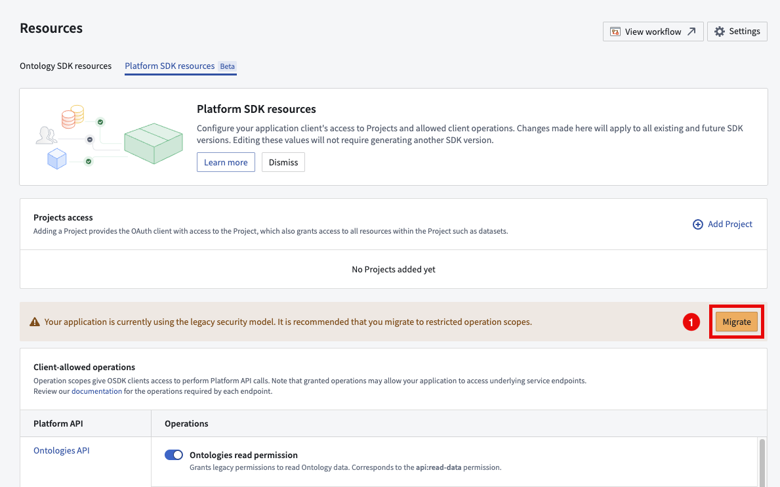The width and height of the screenshot is (780, 487).
Task: Click the Settings button
Action: point(737,31)
